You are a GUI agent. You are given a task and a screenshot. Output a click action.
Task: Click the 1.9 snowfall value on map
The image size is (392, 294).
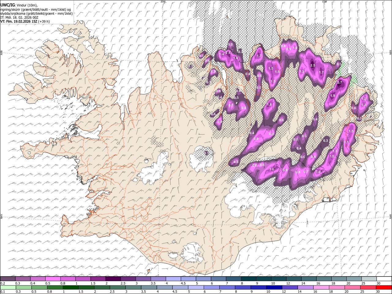coord(333,96)
